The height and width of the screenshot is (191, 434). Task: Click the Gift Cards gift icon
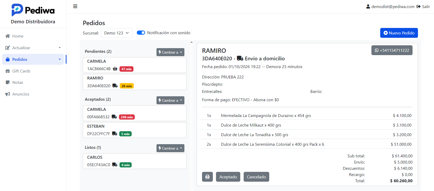point(8,71)
